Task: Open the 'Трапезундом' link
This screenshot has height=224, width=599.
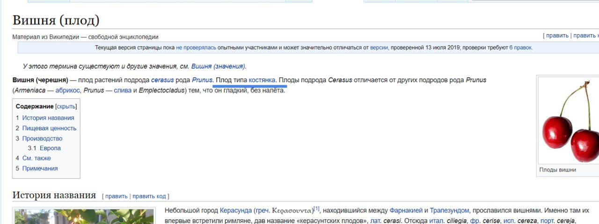Action: (449, 210)
